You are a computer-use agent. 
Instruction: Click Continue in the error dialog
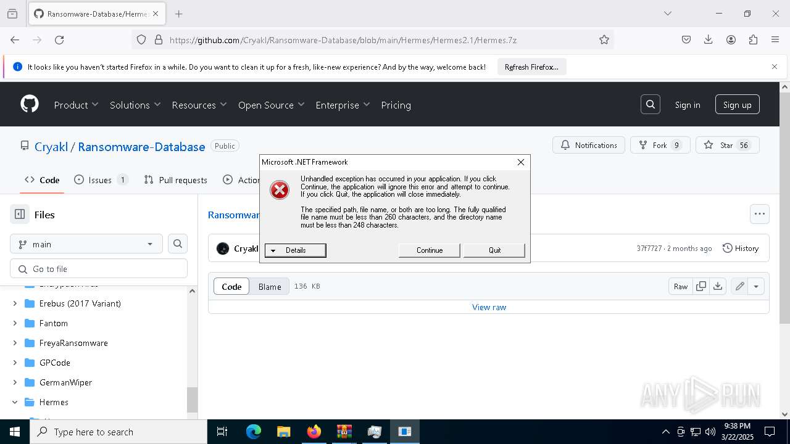430,250
